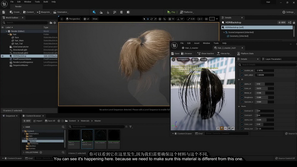Toggle visibility eye for HDRIBackdrop

click(x=2, y=56)
